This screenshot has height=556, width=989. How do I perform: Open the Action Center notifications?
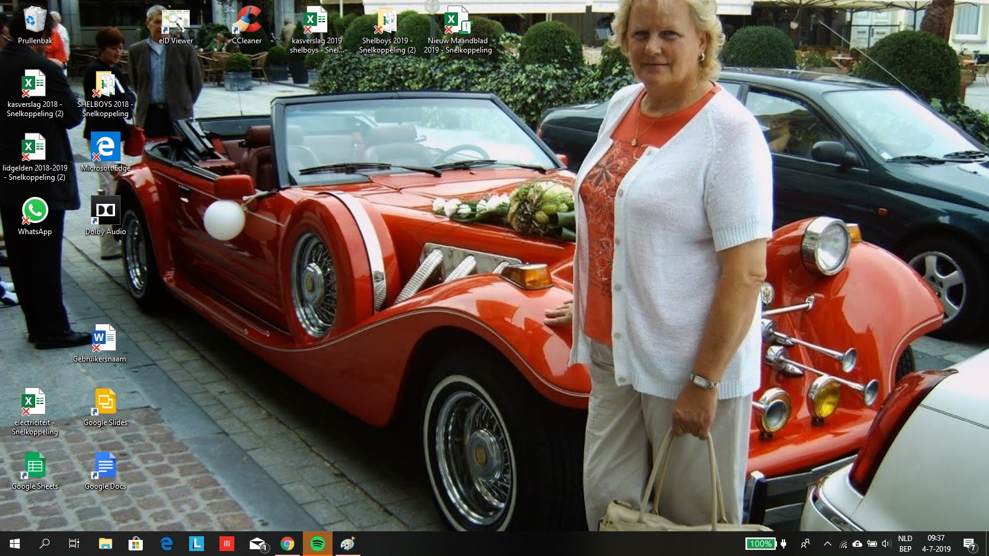969,544
